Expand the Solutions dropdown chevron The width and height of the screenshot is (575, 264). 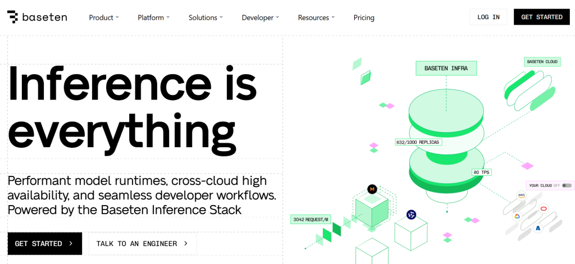click(221, 17)
